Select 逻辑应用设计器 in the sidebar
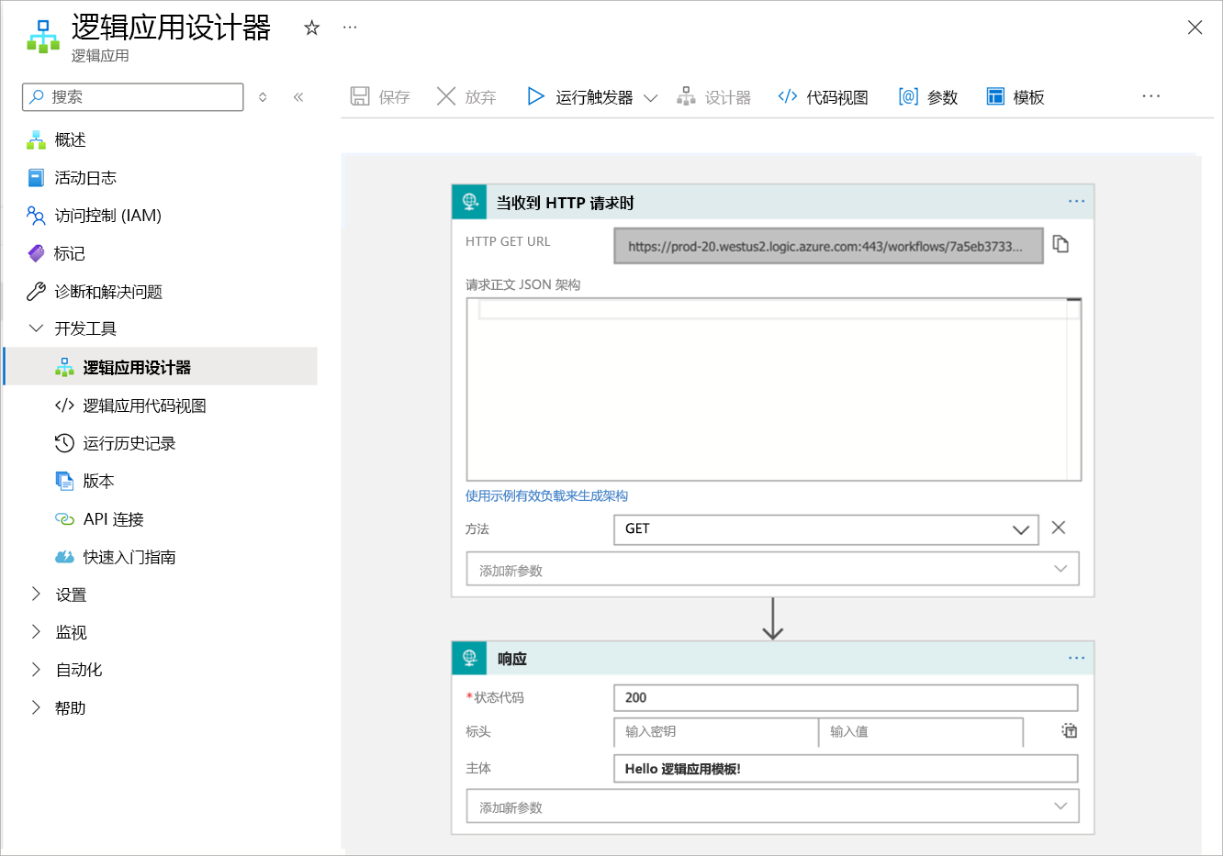Viewport: 1223px width, 856px height. [x=161, y=367]
